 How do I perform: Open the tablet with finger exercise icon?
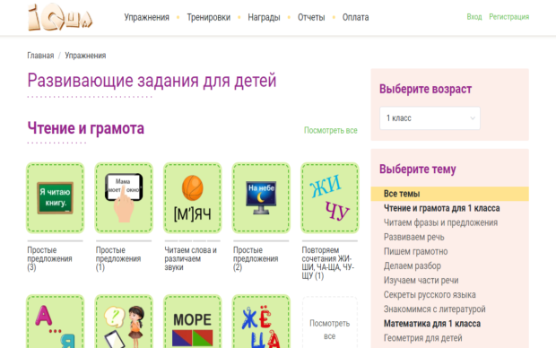[124, 198]
